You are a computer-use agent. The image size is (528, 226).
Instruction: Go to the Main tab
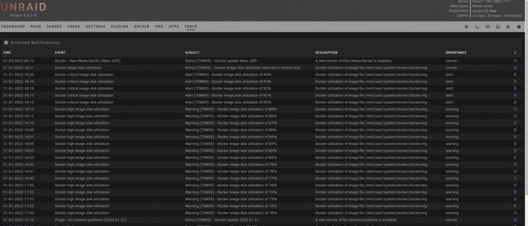point(36,26)
